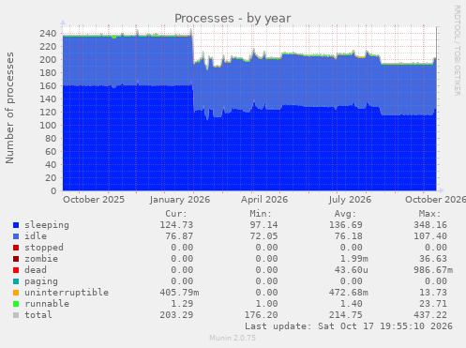The width and height of the screenshot is (466, 348).
Task: Click the 'sleeping' legend label
Action: coord(47,225)
